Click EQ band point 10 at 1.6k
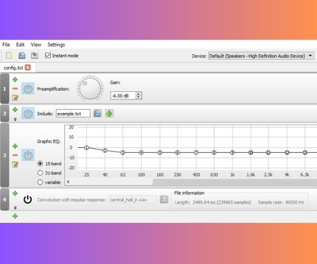317x264 pixels. (x=250, y=153)
